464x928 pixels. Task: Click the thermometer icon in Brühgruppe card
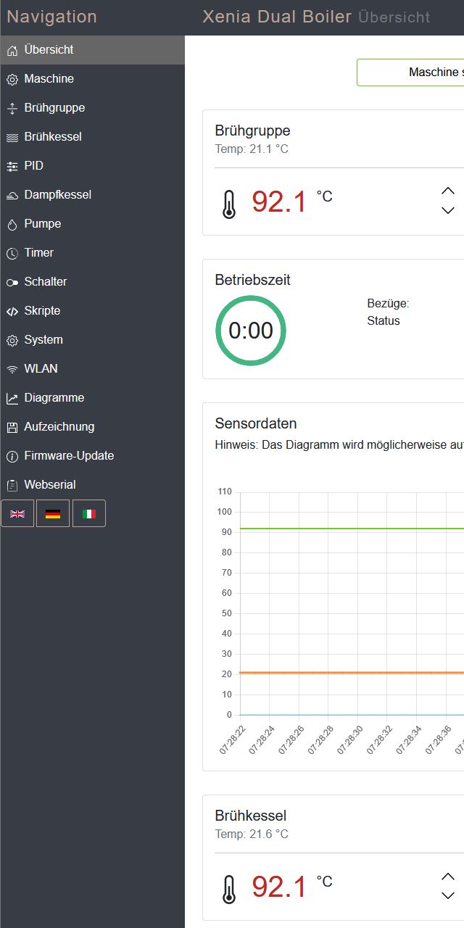(229, 204)
